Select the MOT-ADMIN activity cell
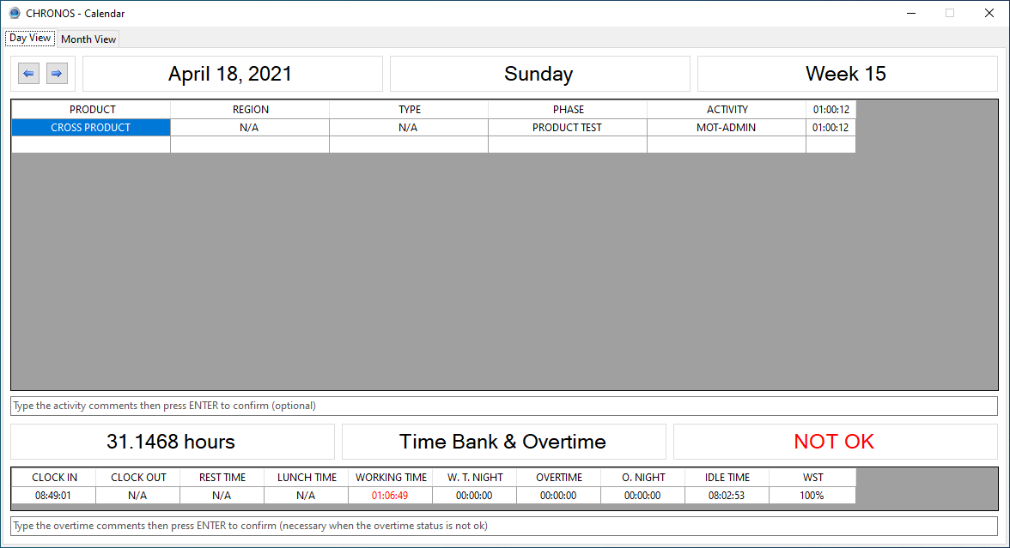The height and width of the screenshot is (548, 1010). point(727,127)
